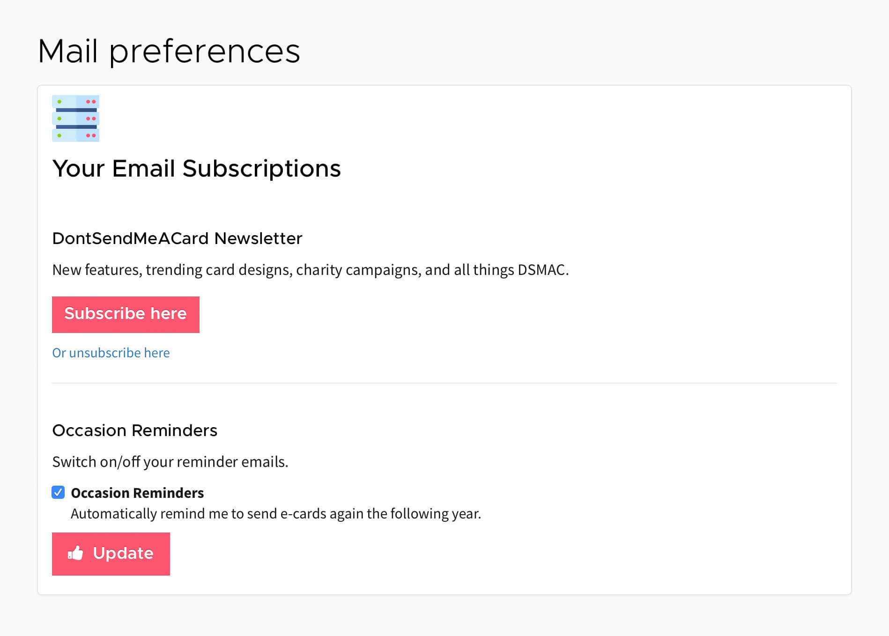The width and height of the screenshot is (889, 636).
Task: Toggle the Occasion Reminders checkbox
Action: (58, 492)
